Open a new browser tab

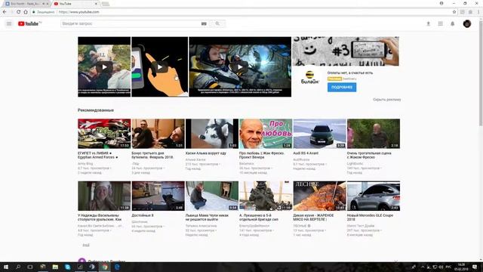click(106, 4)
